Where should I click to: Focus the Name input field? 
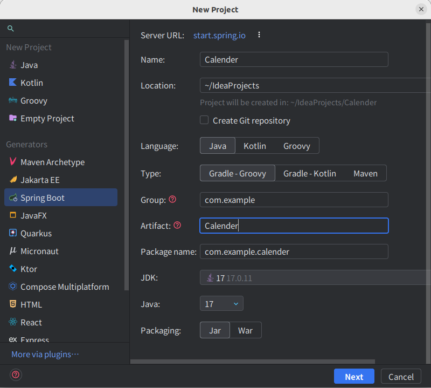pos(294,59)
